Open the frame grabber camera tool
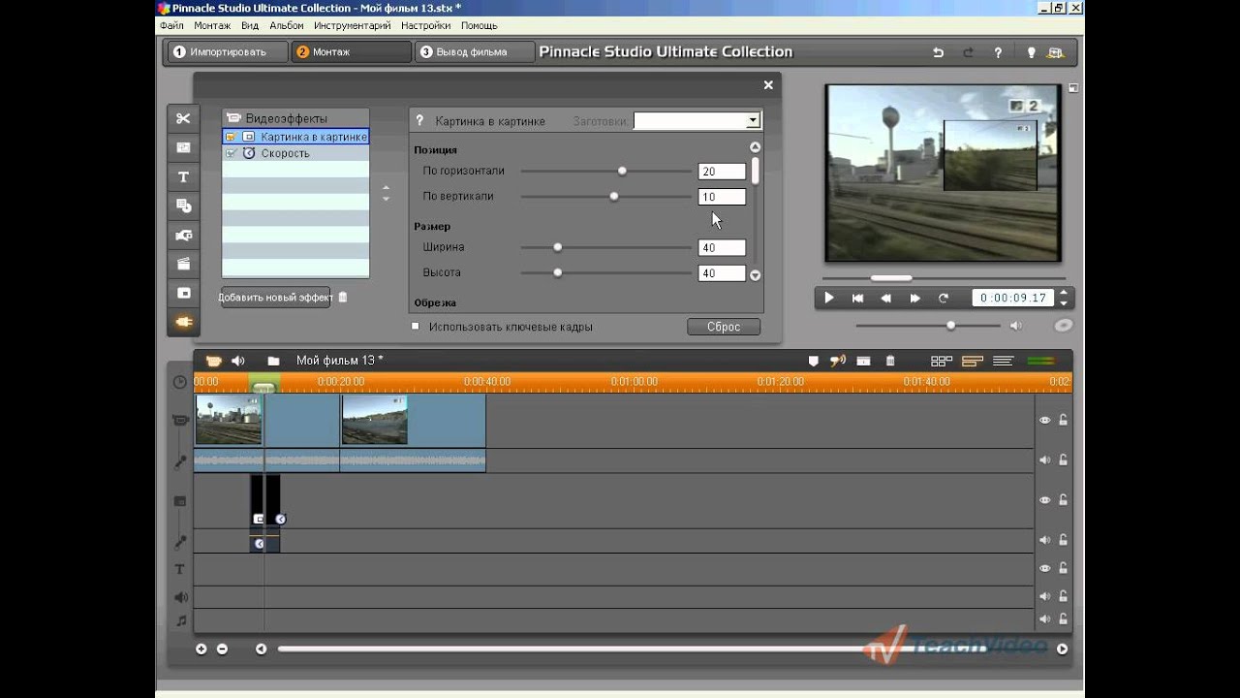Screen dimensions: 1240x698 pos(183,235)
